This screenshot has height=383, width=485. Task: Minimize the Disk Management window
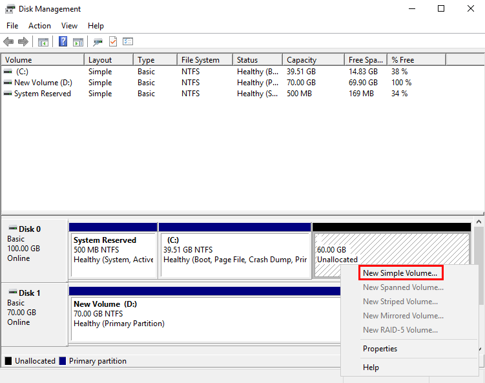tap(412, 8)
